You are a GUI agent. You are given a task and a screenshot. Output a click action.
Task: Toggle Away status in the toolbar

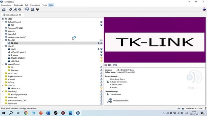[x=4, y=9]
